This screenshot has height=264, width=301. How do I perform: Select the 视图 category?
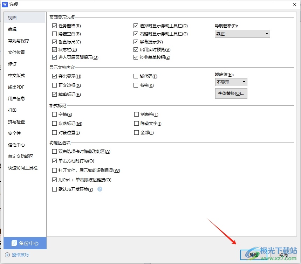(25, 18)
